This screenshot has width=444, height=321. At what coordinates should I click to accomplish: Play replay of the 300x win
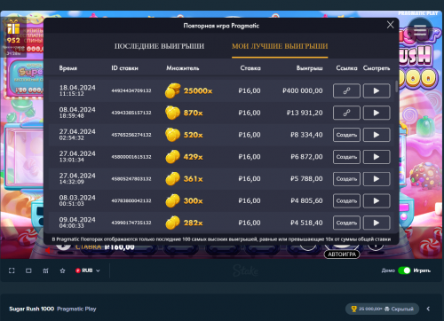pyautogui.click(x=377, y=200)
